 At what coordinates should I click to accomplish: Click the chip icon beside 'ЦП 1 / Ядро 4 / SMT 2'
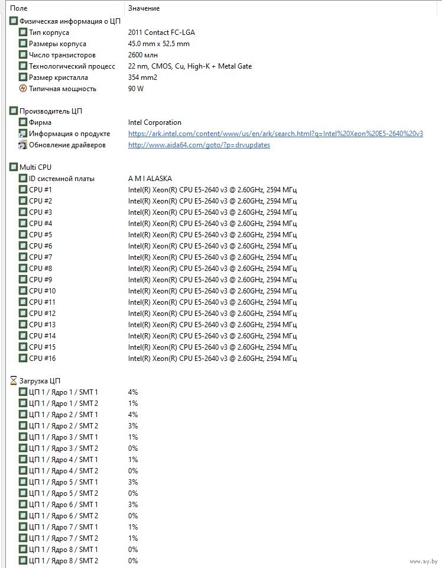pos(23,470)
